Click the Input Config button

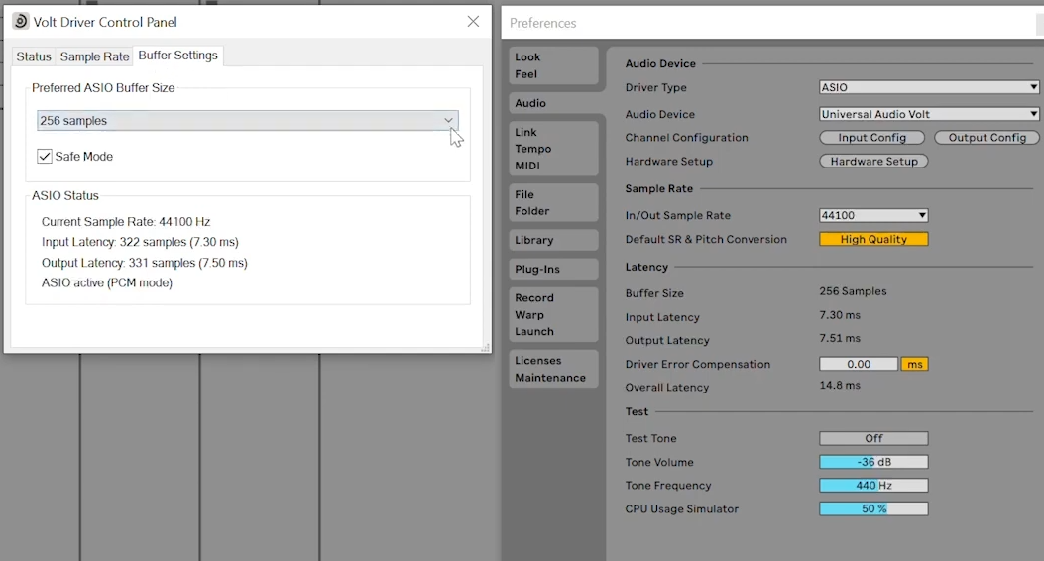point(871,137)
